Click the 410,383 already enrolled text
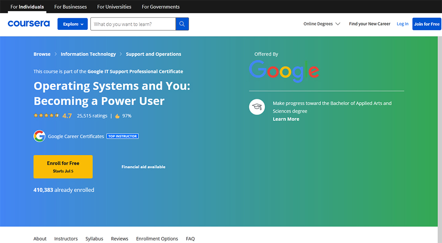 tap(64, 190)
